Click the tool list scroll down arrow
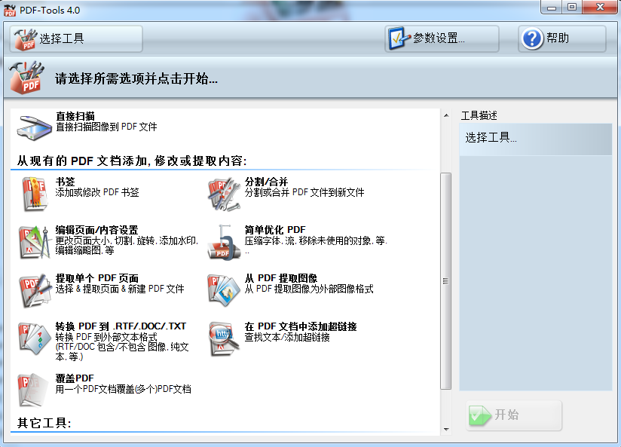Screen dimensions: 621x447 [x=446, y=429]
